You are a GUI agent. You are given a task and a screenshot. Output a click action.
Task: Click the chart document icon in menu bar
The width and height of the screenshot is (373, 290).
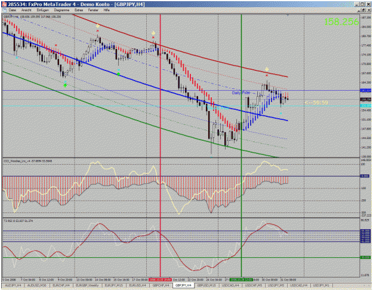[4, 10]
